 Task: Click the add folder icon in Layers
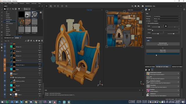[40, 41]
